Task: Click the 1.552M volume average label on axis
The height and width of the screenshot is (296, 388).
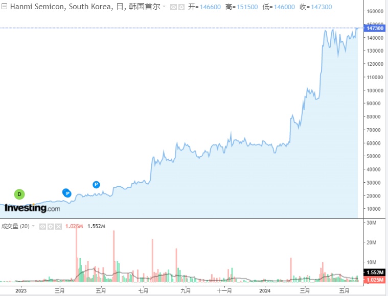Action: [x=374, y=273]
